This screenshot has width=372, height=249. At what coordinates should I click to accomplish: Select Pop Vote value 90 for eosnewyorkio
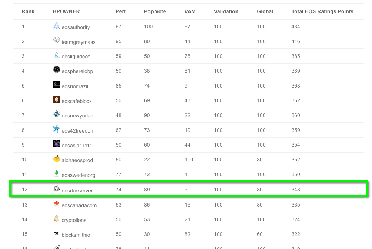point(147,115)
